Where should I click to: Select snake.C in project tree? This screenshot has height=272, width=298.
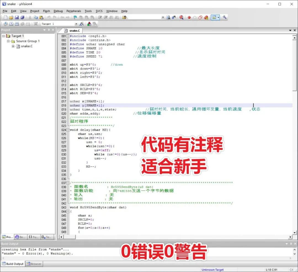[26, 46]
